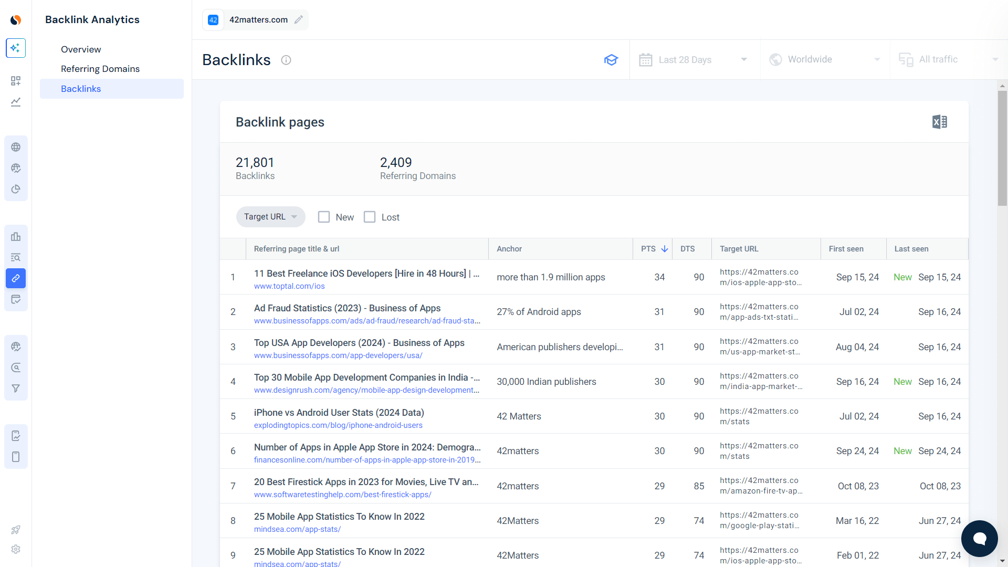
Task: Open the graduation cap tutorial icon
Action: [x=611, y=60]
